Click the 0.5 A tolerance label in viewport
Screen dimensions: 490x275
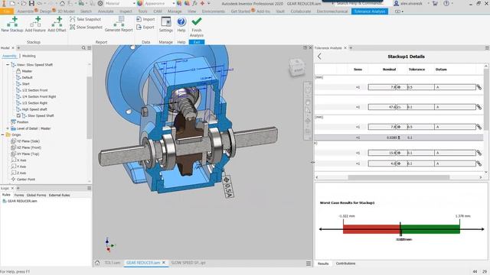click(x=228, y=187)
